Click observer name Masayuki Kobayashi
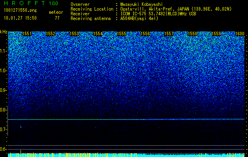This screenshot has height=157, width=248. [x=141, y=5]
